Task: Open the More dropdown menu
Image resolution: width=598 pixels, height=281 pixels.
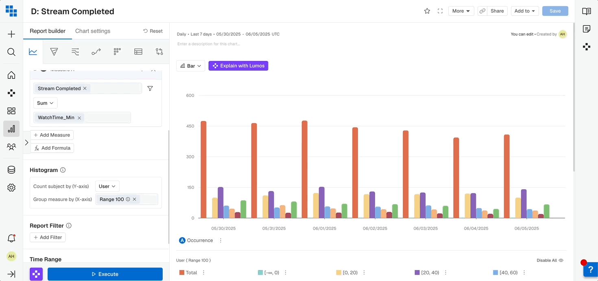Action: pos(461,11)
